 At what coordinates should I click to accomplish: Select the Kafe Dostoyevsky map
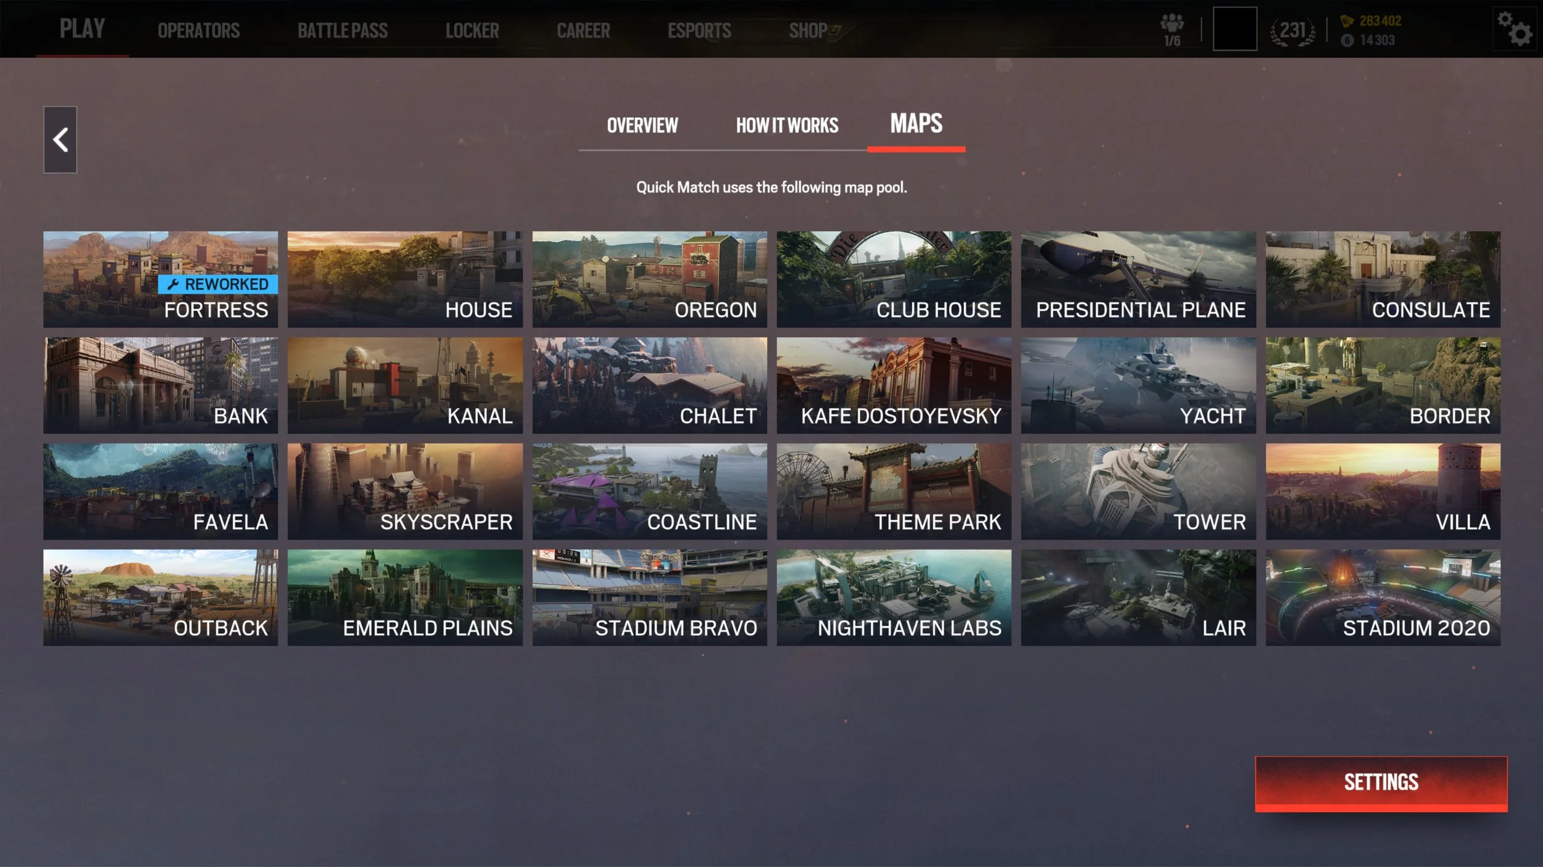tap(893, 385)
